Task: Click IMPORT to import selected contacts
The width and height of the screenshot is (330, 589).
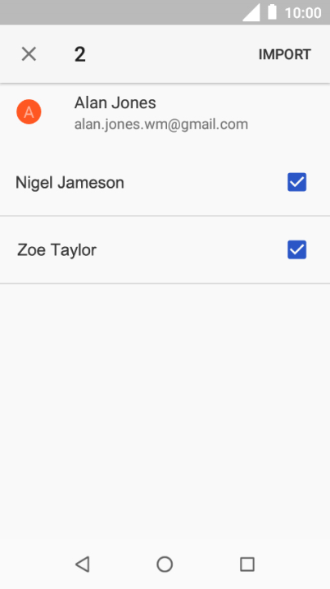Action: [285, 54]
